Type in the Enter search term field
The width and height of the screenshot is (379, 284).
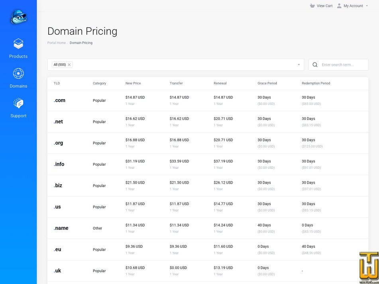tap(343, 65)
